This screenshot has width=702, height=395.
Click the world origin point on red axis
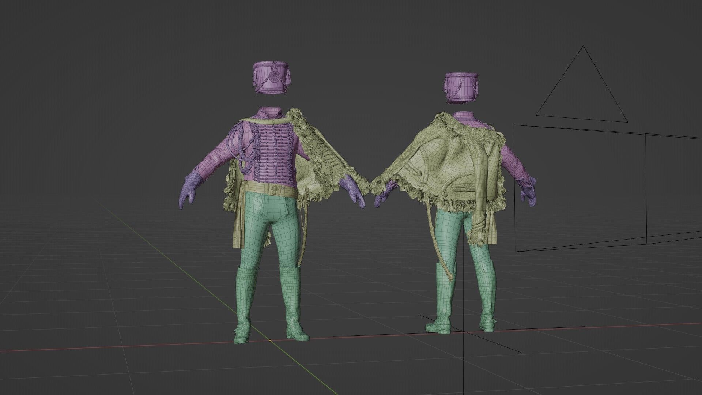[270, 341]
